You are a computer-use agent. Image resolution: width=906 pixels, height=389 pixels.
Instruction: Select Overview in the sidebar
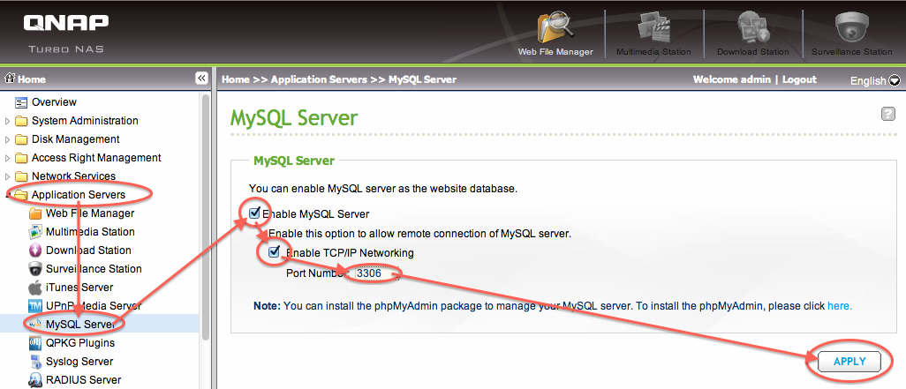click(54, 102)
